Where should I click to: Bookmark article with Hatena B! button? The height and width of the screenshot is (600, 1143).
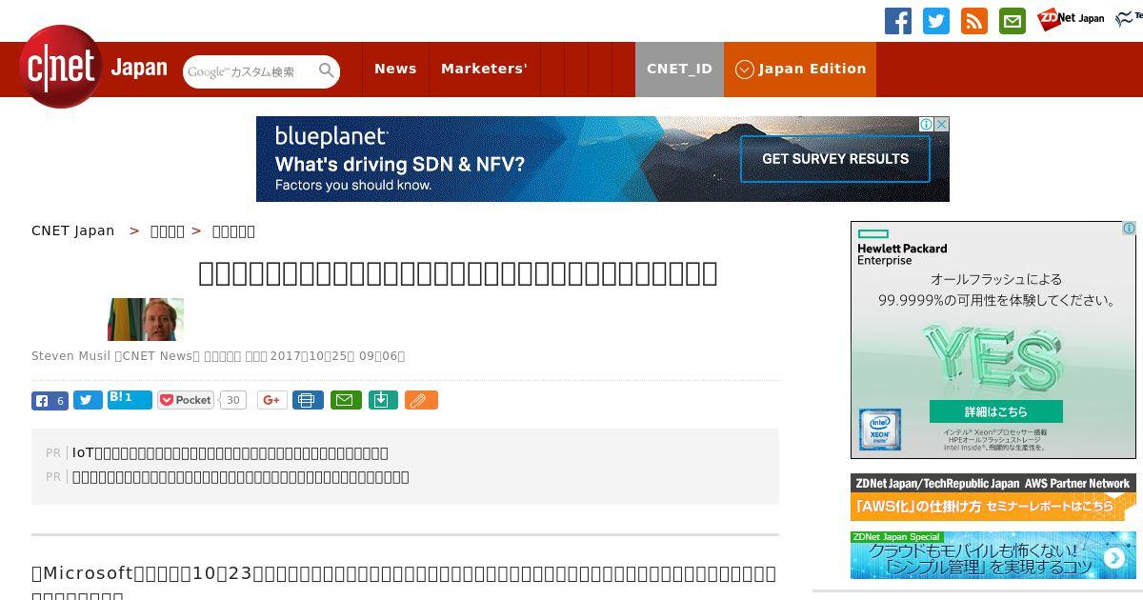tap(130, 399)
